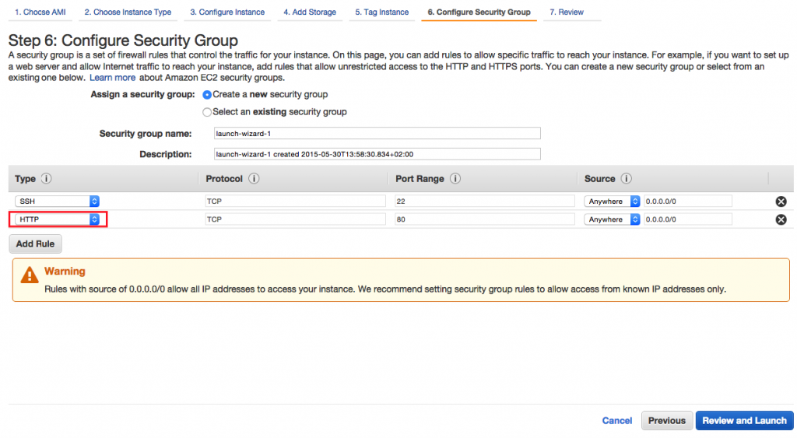
Task: Expand Source dropdown for HTTP rule
Action: [x=612, y=219]
